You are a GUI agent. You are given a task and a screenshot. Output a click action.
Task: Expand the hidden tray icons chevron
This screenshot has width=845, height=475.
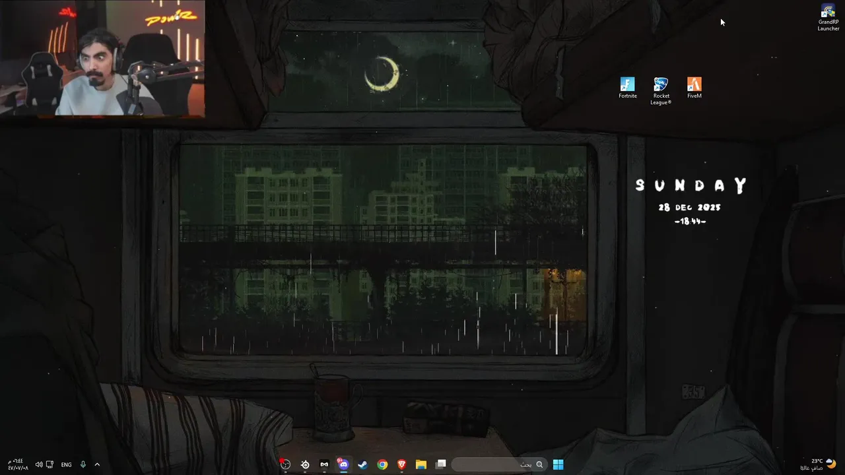pyautogui.click(x=97, y=464)
